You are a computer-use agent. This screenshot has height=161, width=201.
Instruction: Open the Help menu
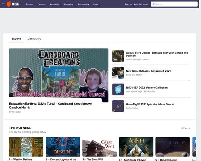pyautogui.click(x=96, y=4)
